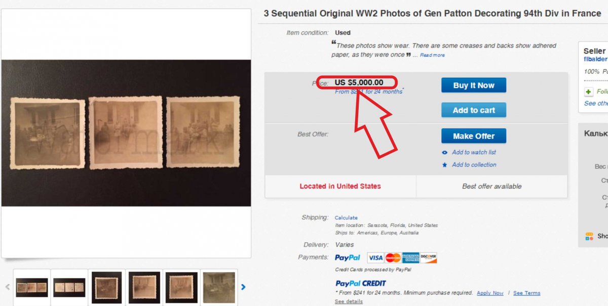Viewport: 608px width, 306px height.
Task: Open the See Terms link
Action: pos(526,293)
